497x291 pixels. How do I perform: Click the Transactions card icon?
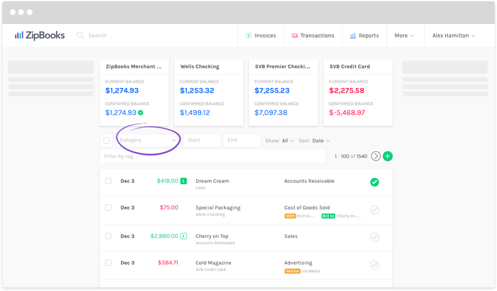click(x=294, y=36)
